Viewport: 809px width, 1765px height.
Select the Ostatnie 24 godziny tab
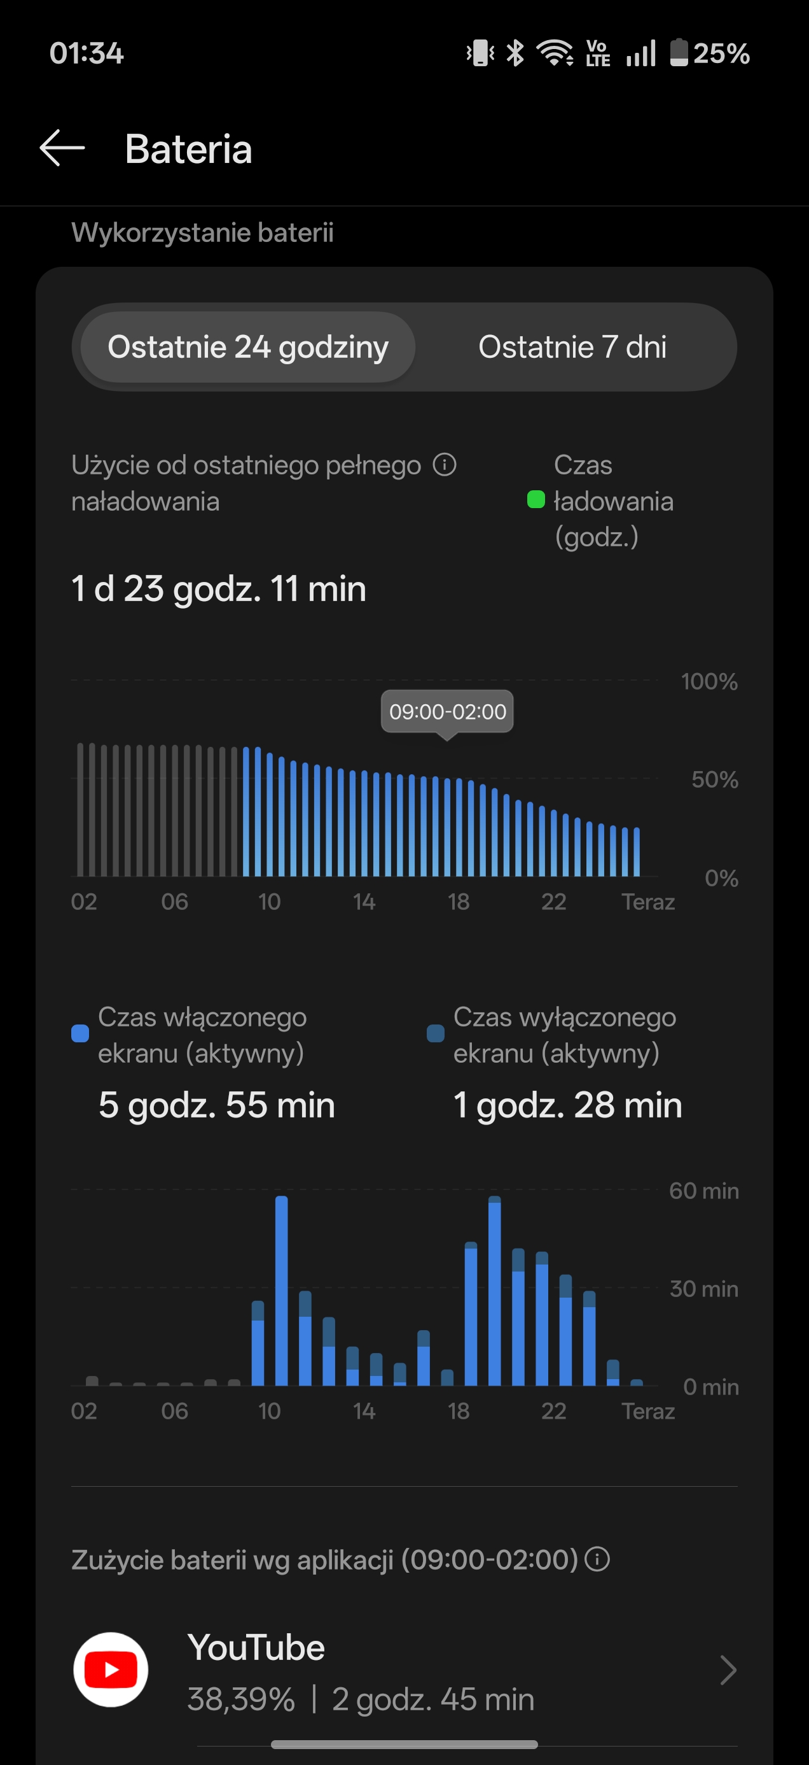click(x=248, y=346)
